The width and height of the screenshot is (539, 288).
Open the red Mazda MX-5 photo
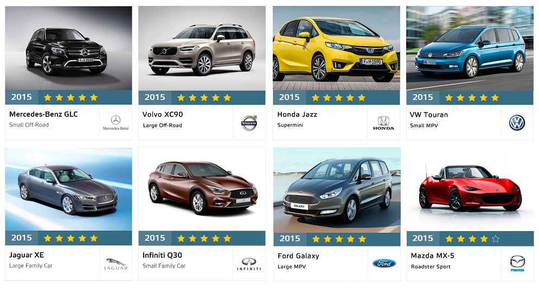coord(470,189)
